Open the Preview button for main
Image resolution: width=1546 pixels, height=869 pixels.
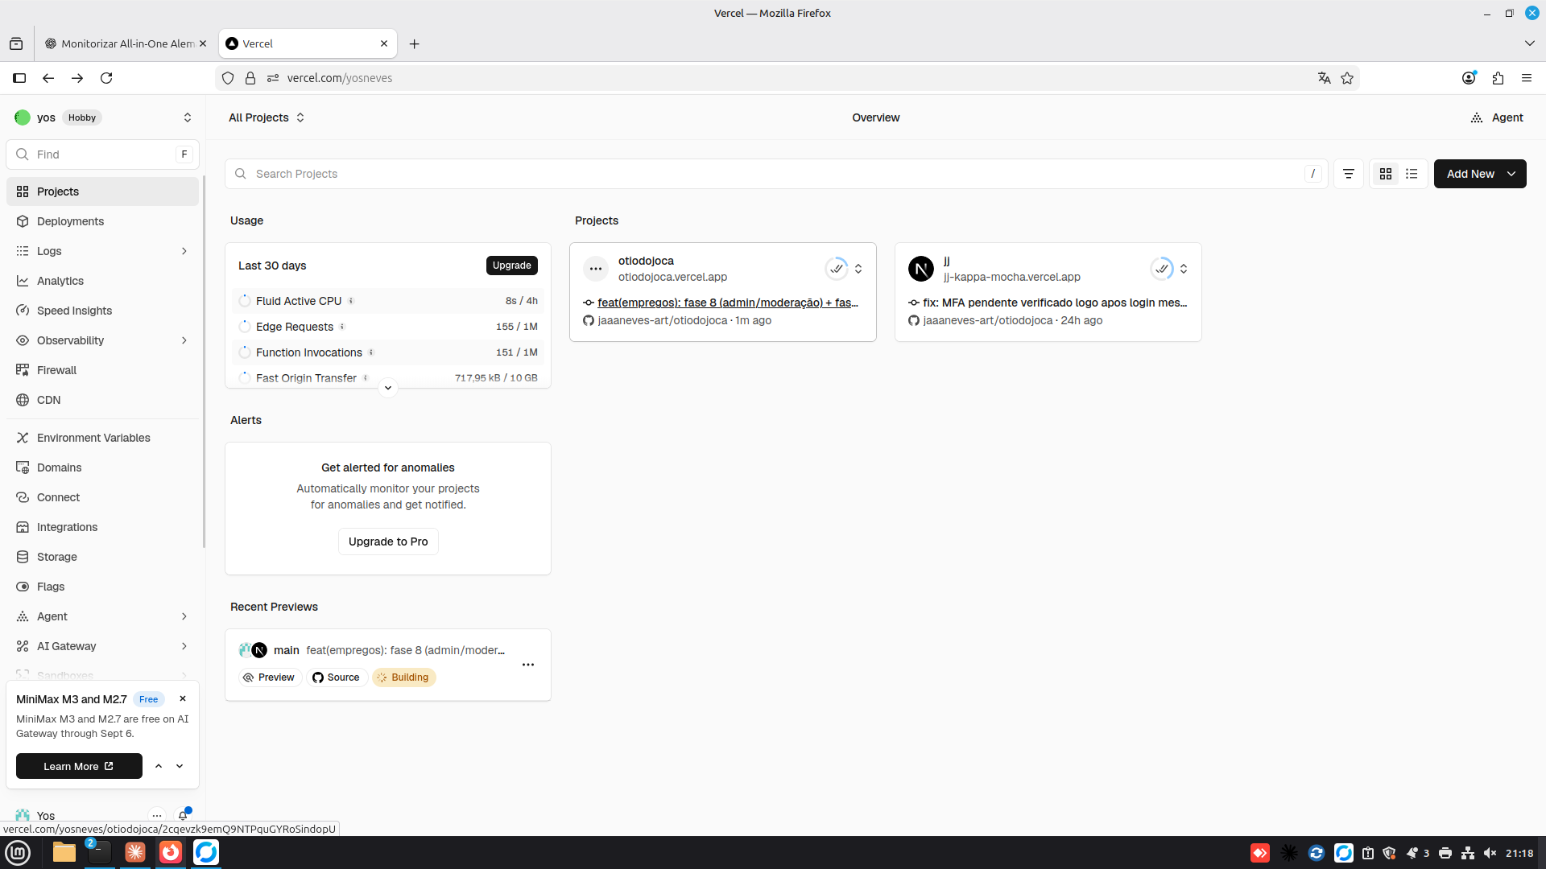[x=270, y=677]
